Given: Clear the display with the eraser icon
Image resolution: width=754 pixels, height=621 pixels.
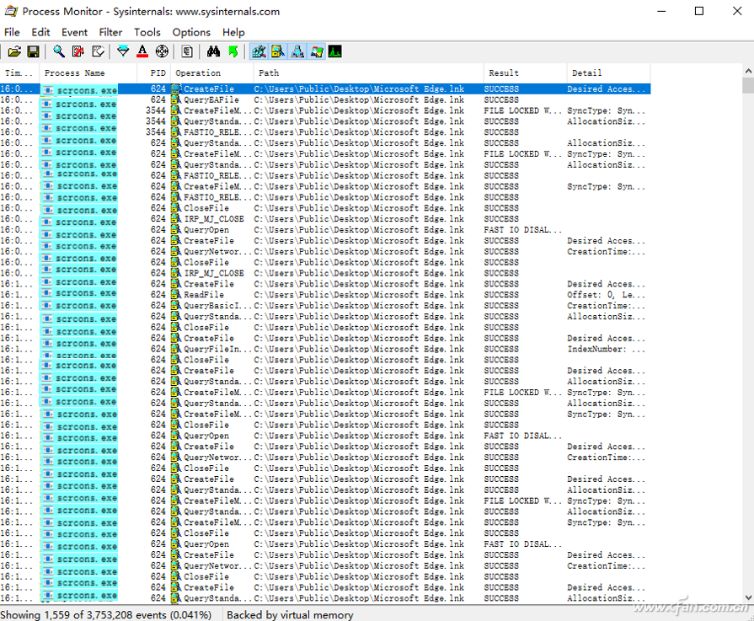Looking at the screenshot, I should click(x=98, y=51).
